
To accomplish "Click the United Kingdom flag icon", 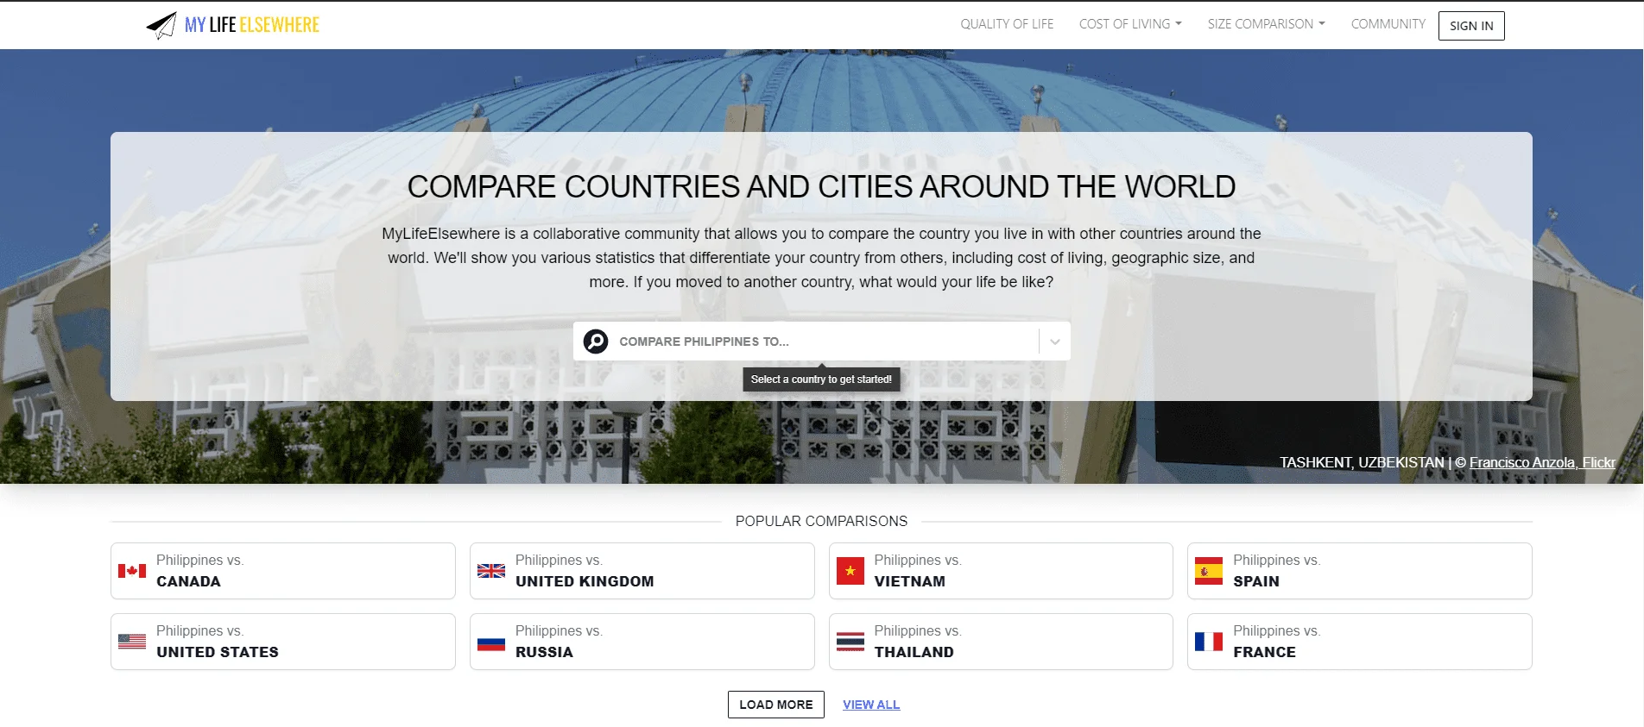I will click(x=491, y=571).
